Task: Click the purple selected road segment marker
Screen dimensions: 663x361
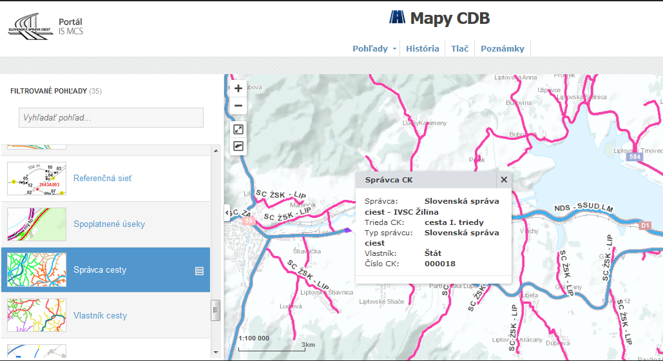Action: tap(347, 230)
